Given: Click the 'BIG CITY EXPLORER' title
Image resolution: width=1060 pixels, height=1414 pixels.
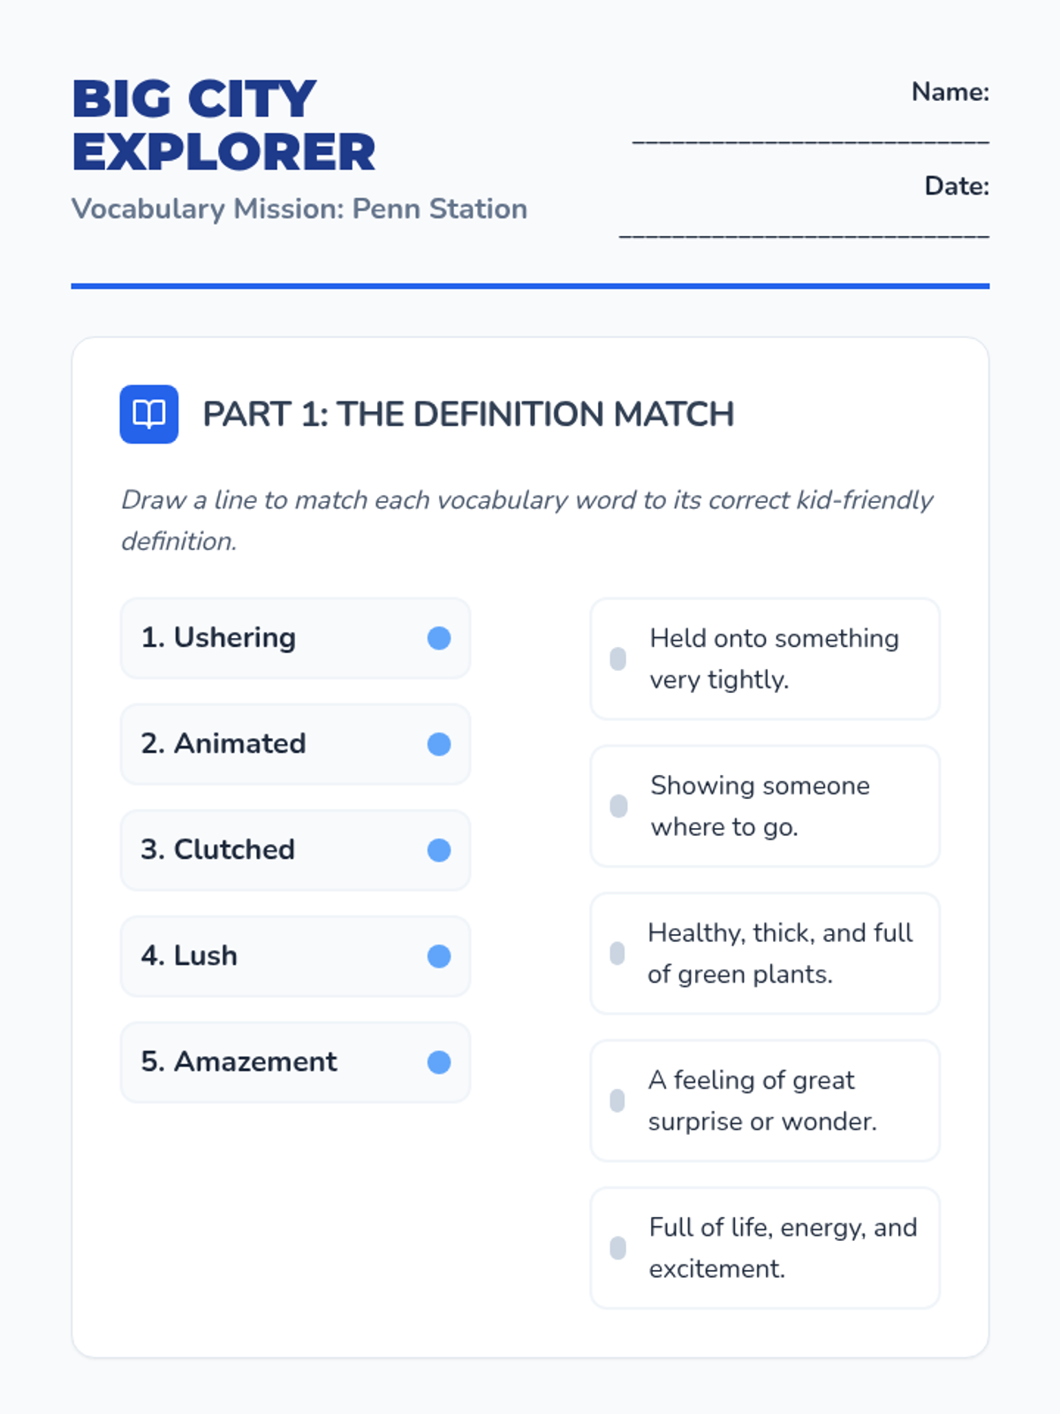Looking at the screenshot, I should (223, 125).
